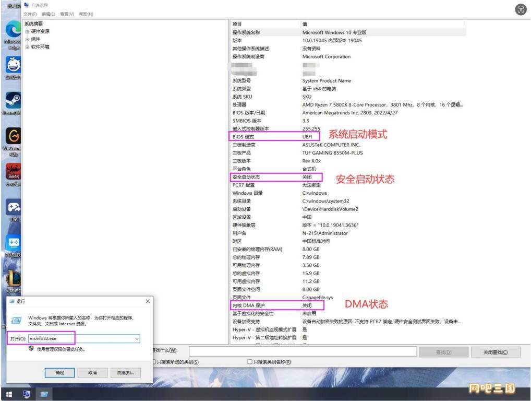Screen dimensions: 531x401
Task: Select the PCR7 configuration row
Action: (x=348, y=185)
